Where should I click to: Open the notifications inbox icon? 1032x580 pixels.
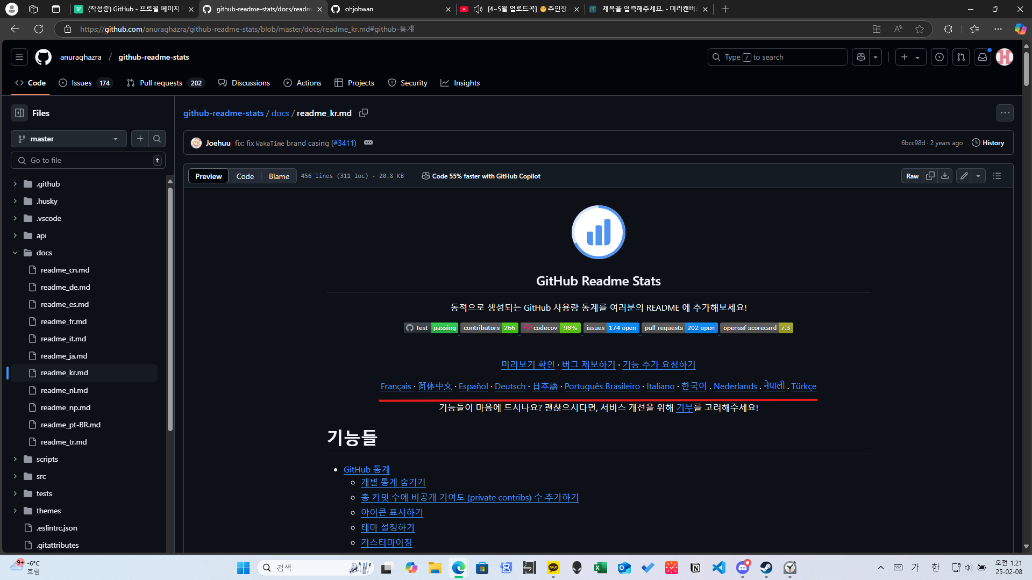(x=983, y=57)
